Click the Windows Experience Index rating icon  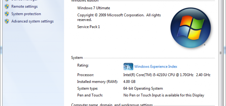pyautogui.click(x=128, y=67)
